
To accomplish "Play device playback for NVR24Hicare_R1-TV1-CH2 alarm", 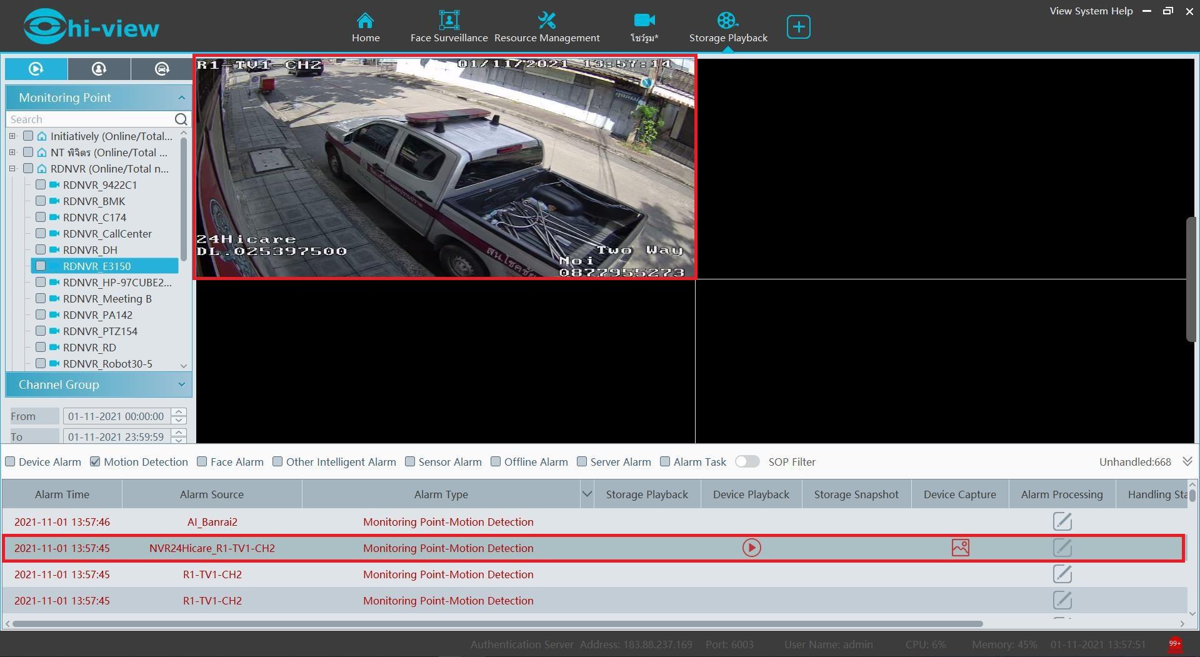I will tap(751, 548).
